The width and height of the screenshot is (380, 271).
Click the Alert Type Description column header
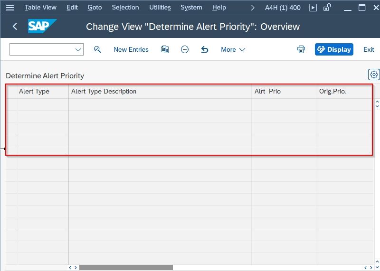point(160,91)
